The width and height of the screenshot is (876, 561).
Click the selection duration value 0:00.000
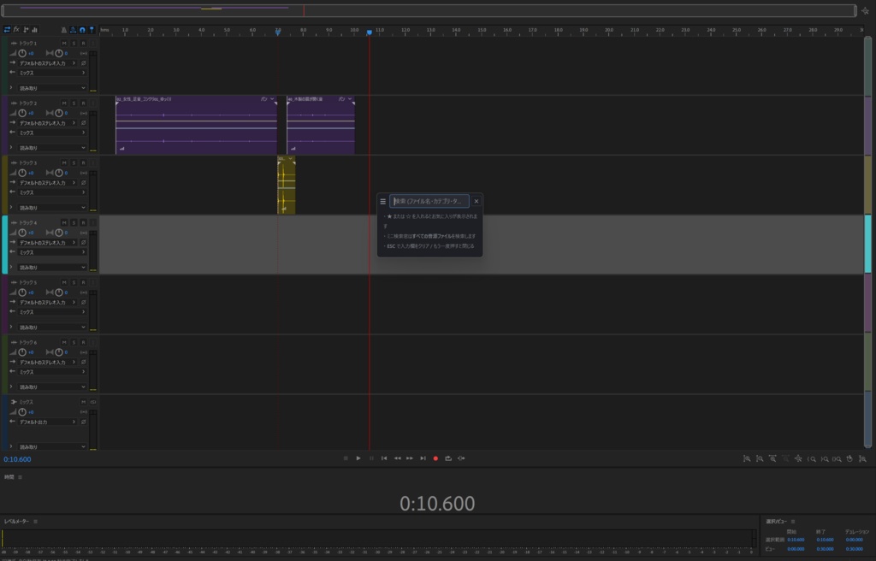click(x=855, y=540)
